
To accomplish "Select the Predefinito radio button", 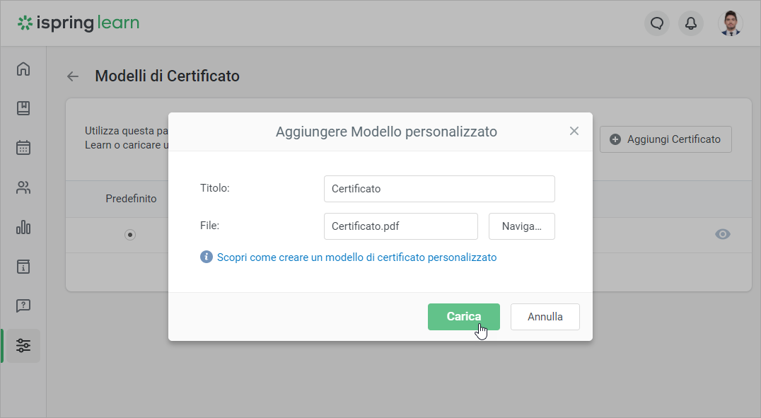I will [x=130, y=235].
